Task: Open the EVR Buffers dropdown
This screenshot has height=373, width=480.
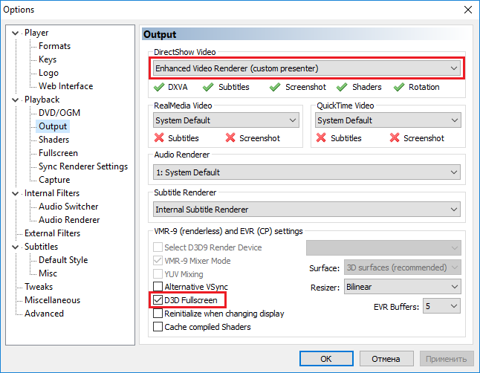Action: (442, 306)
